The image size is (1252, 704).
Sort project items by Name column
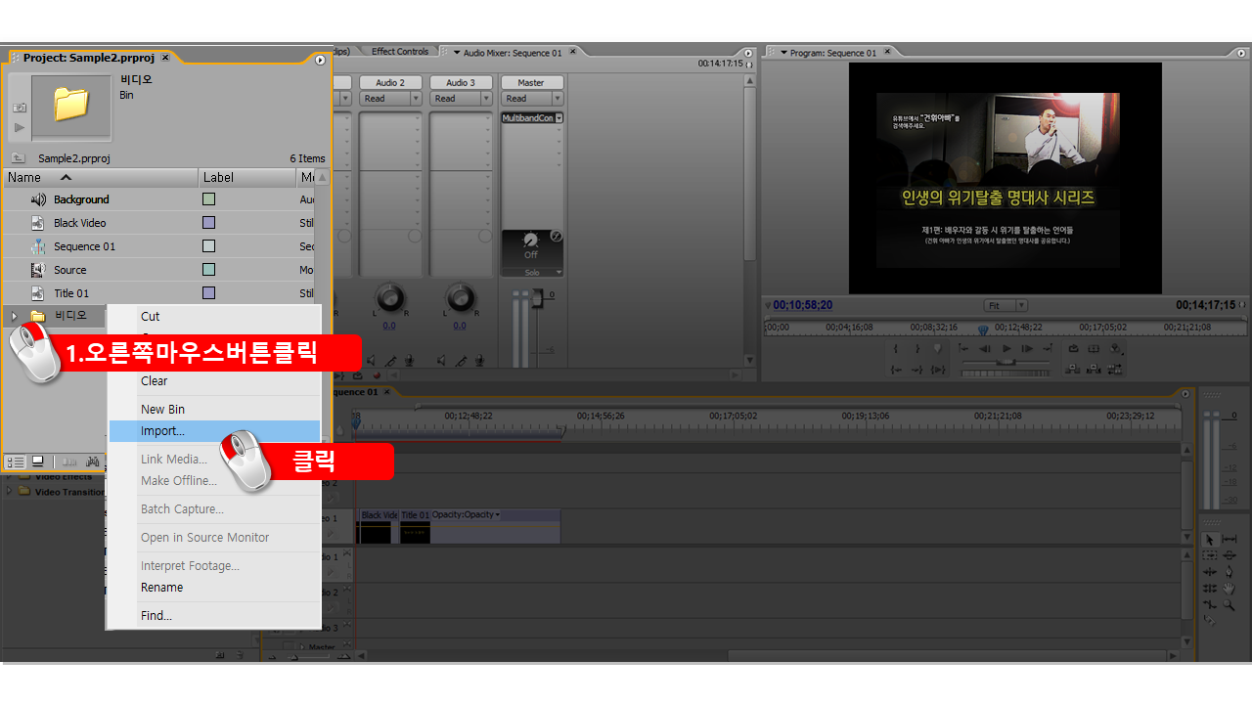101,178
